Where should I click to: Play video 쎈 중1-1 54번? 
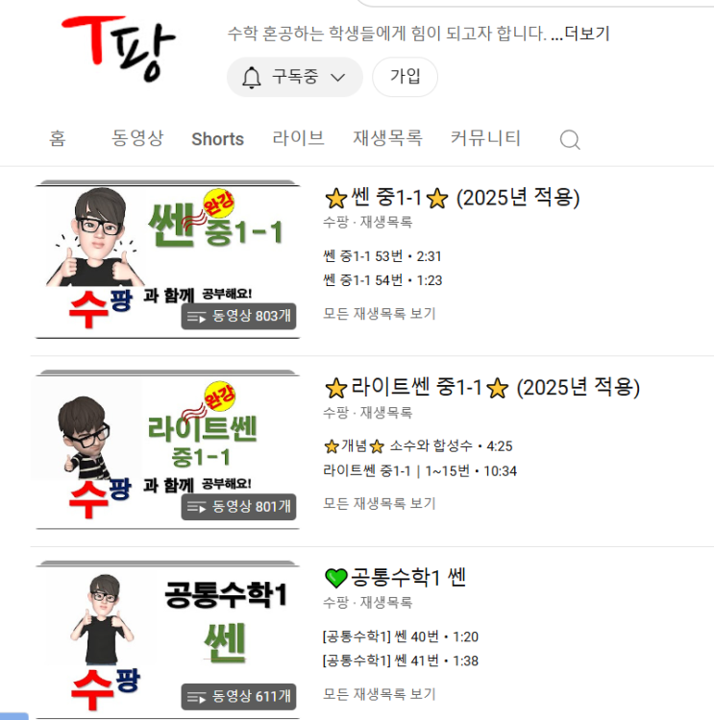click(382, 280)
